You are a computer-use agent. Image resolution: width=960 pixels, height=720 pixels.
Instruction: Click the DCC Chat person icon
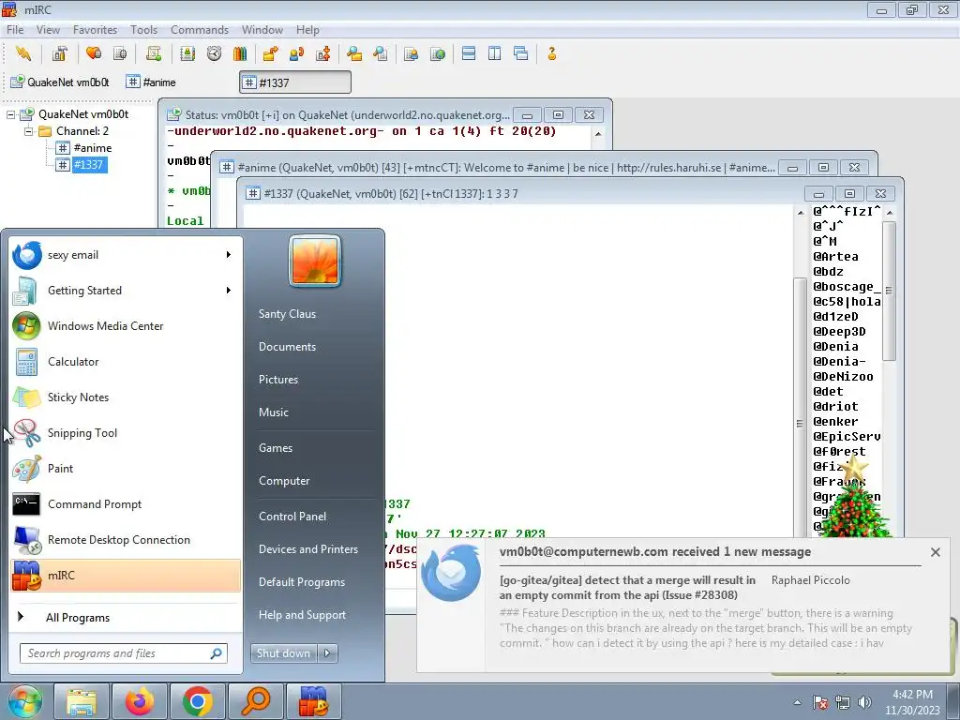pos(297,53)
